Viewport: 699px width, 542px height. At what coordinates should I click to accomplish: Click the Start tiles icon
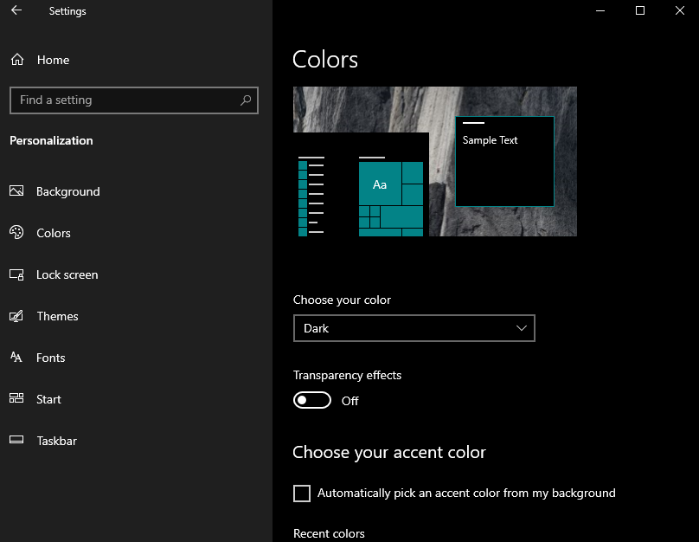[x=16, y=398]
